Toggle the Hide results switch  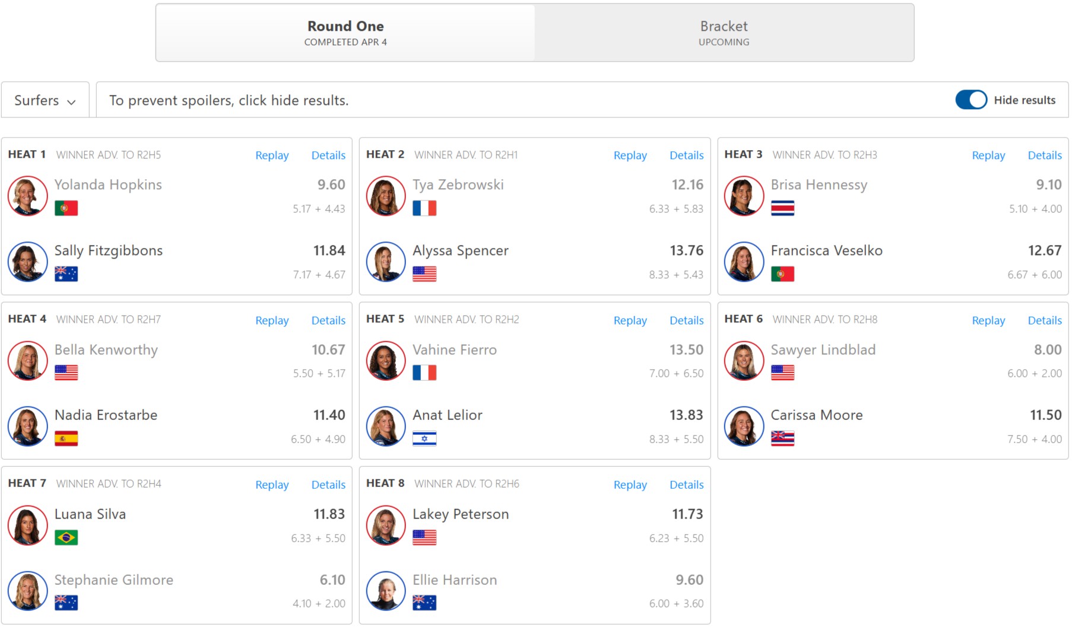[x=970, y=100]
